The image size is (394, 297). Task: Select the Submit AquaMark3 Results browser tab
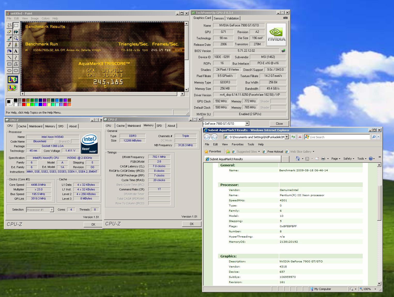click(x=242, y=159)
